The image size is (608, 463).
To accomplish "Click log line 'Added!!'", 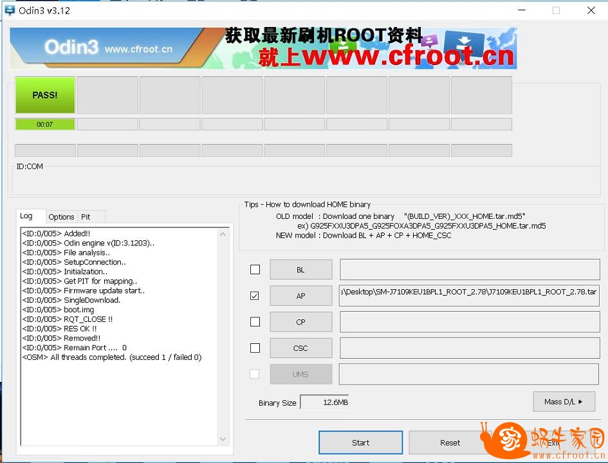I will pos(56,234).
